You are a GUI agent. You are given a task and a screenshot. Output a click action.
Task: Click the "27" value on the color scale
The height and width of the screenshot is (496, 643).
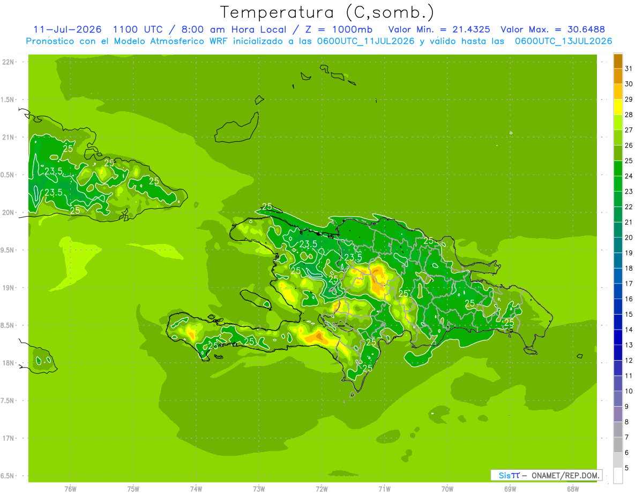(629, 130)
